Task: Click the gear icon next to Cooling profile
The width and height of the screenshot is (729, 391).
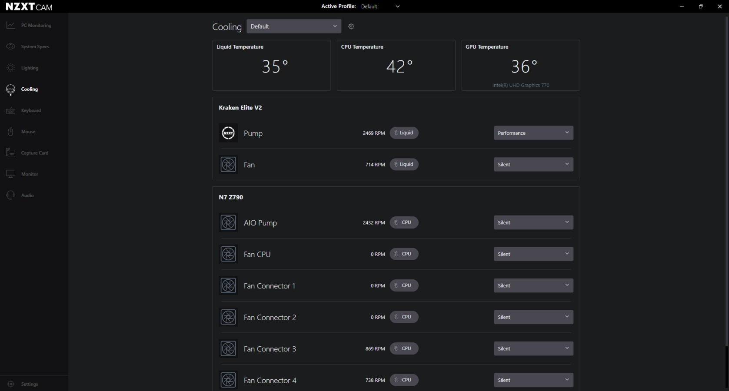Action: point(351,27)
